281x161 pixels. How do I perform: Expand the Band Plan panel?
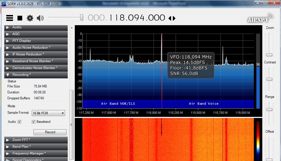tap(36, 147)
